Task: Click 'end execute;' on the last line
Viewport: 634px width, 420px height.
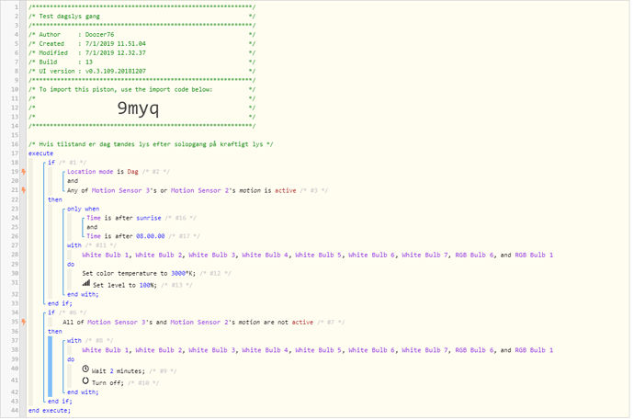Action: click(50, 410)
